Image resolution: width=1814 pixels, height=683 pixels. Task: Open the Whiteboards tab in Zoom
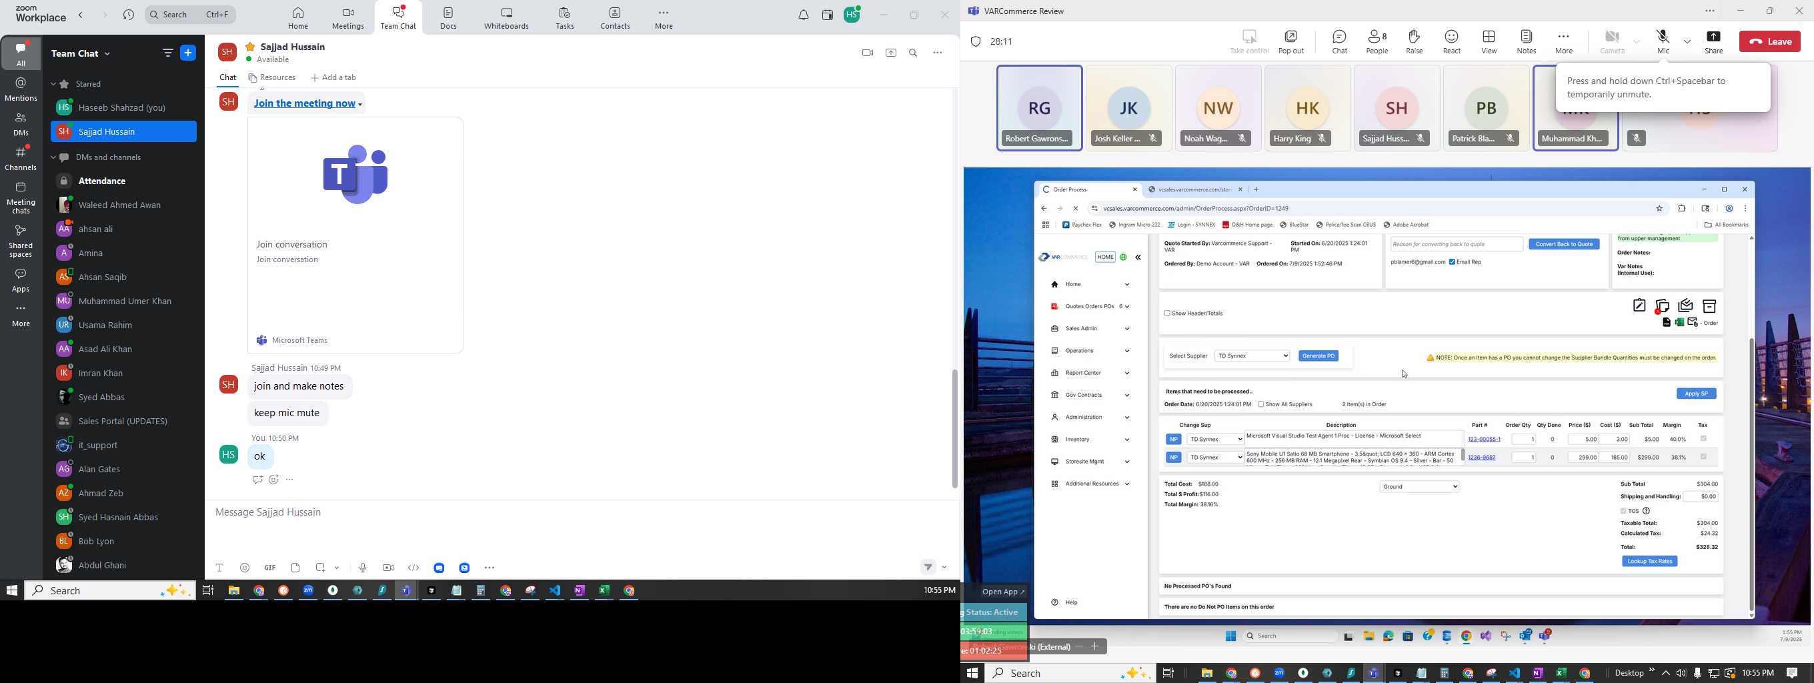pos(506,18)
